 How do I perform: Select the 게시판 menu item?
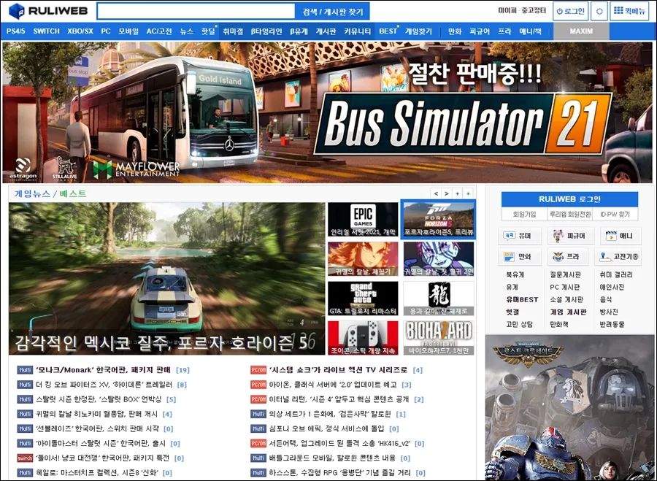pyautogui.click(x=326, y=31)
